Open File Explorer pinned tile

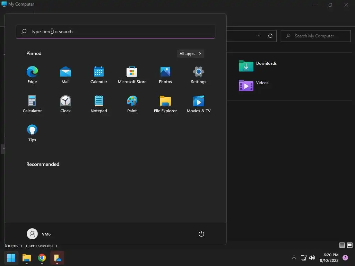[x=165, y=104]
